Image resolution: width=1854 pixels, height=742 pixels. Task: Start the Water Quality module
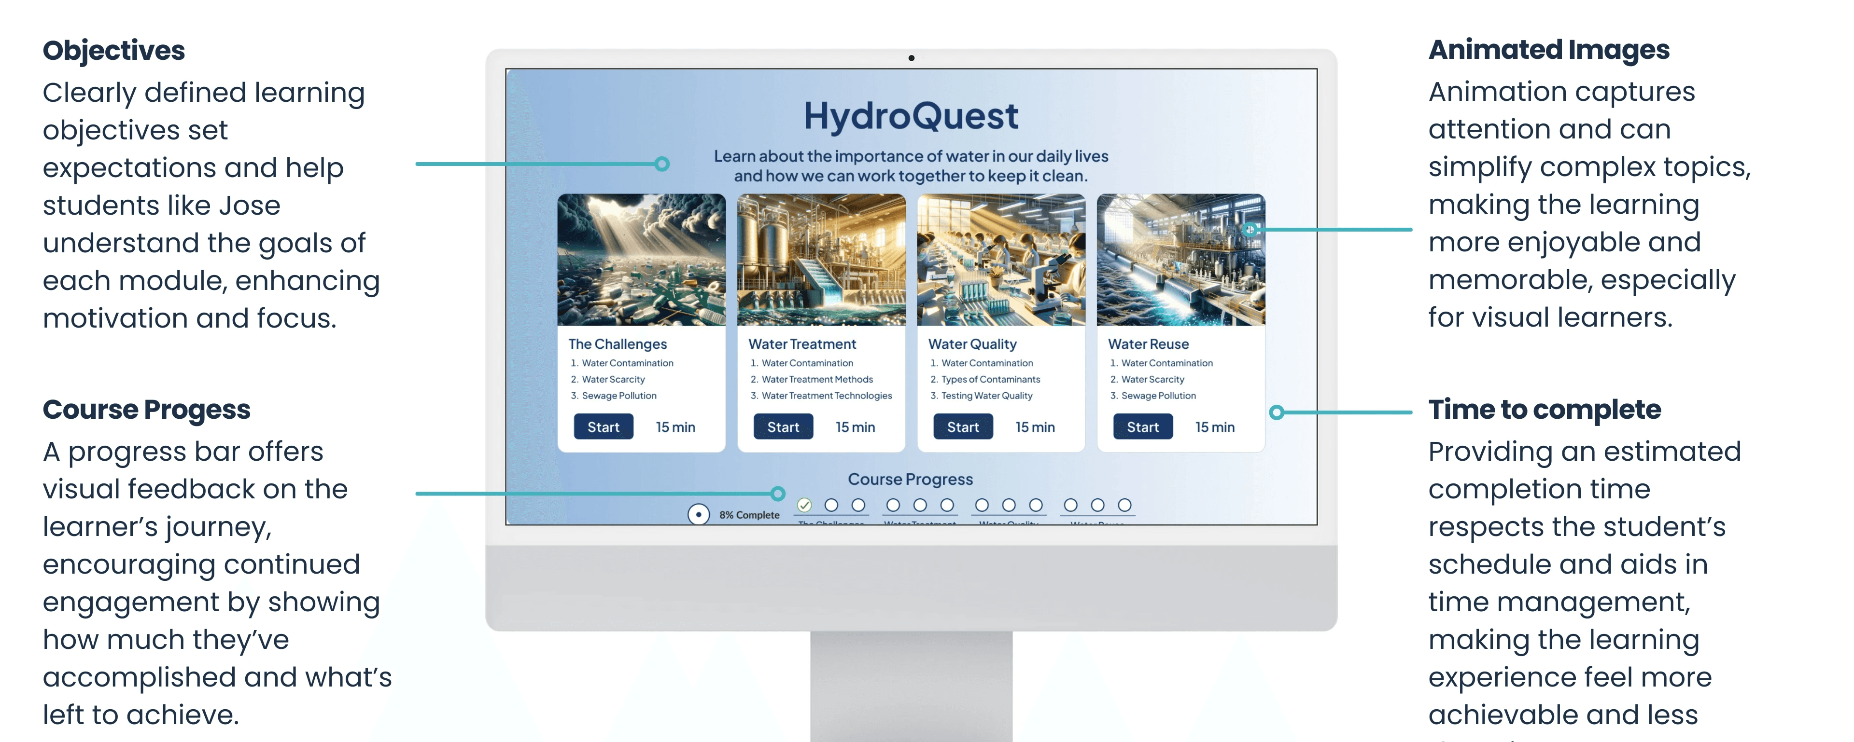point(963,427)
